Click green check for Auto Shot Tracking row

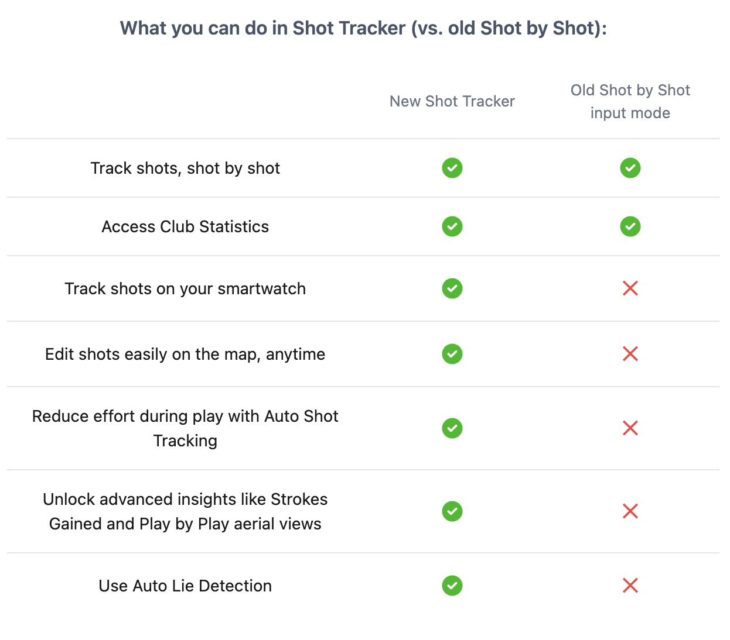point(452,428)
